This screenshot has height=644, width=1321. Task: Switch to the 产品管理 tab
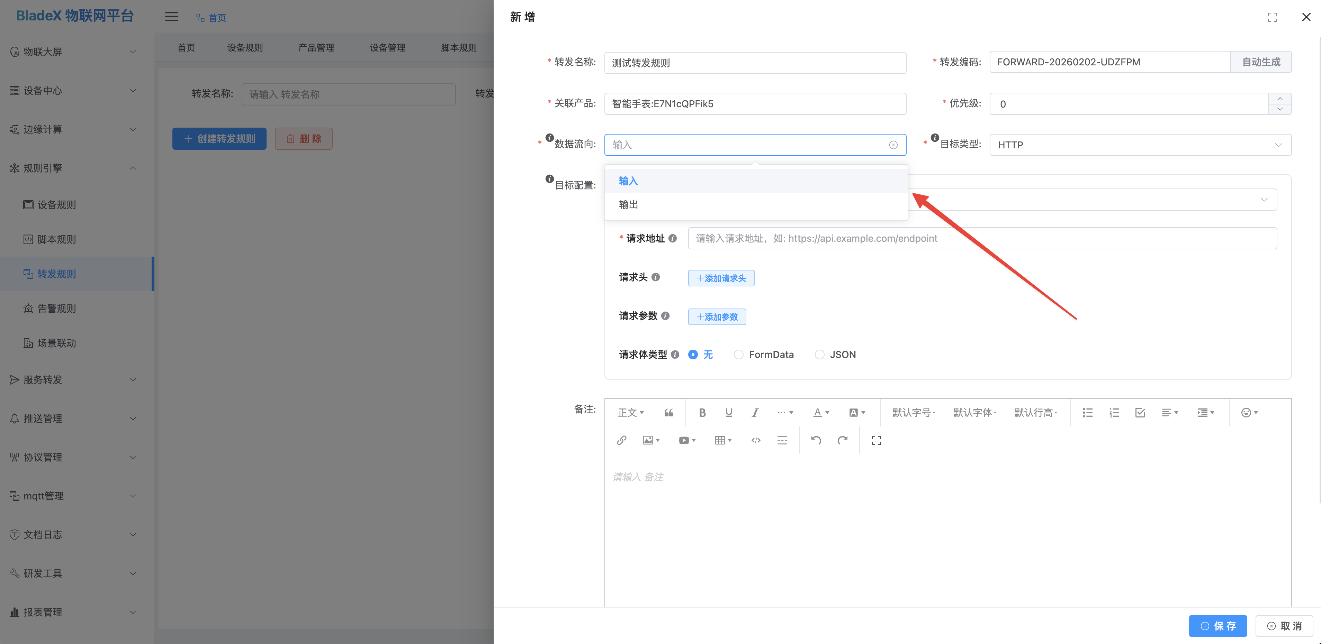316,47
